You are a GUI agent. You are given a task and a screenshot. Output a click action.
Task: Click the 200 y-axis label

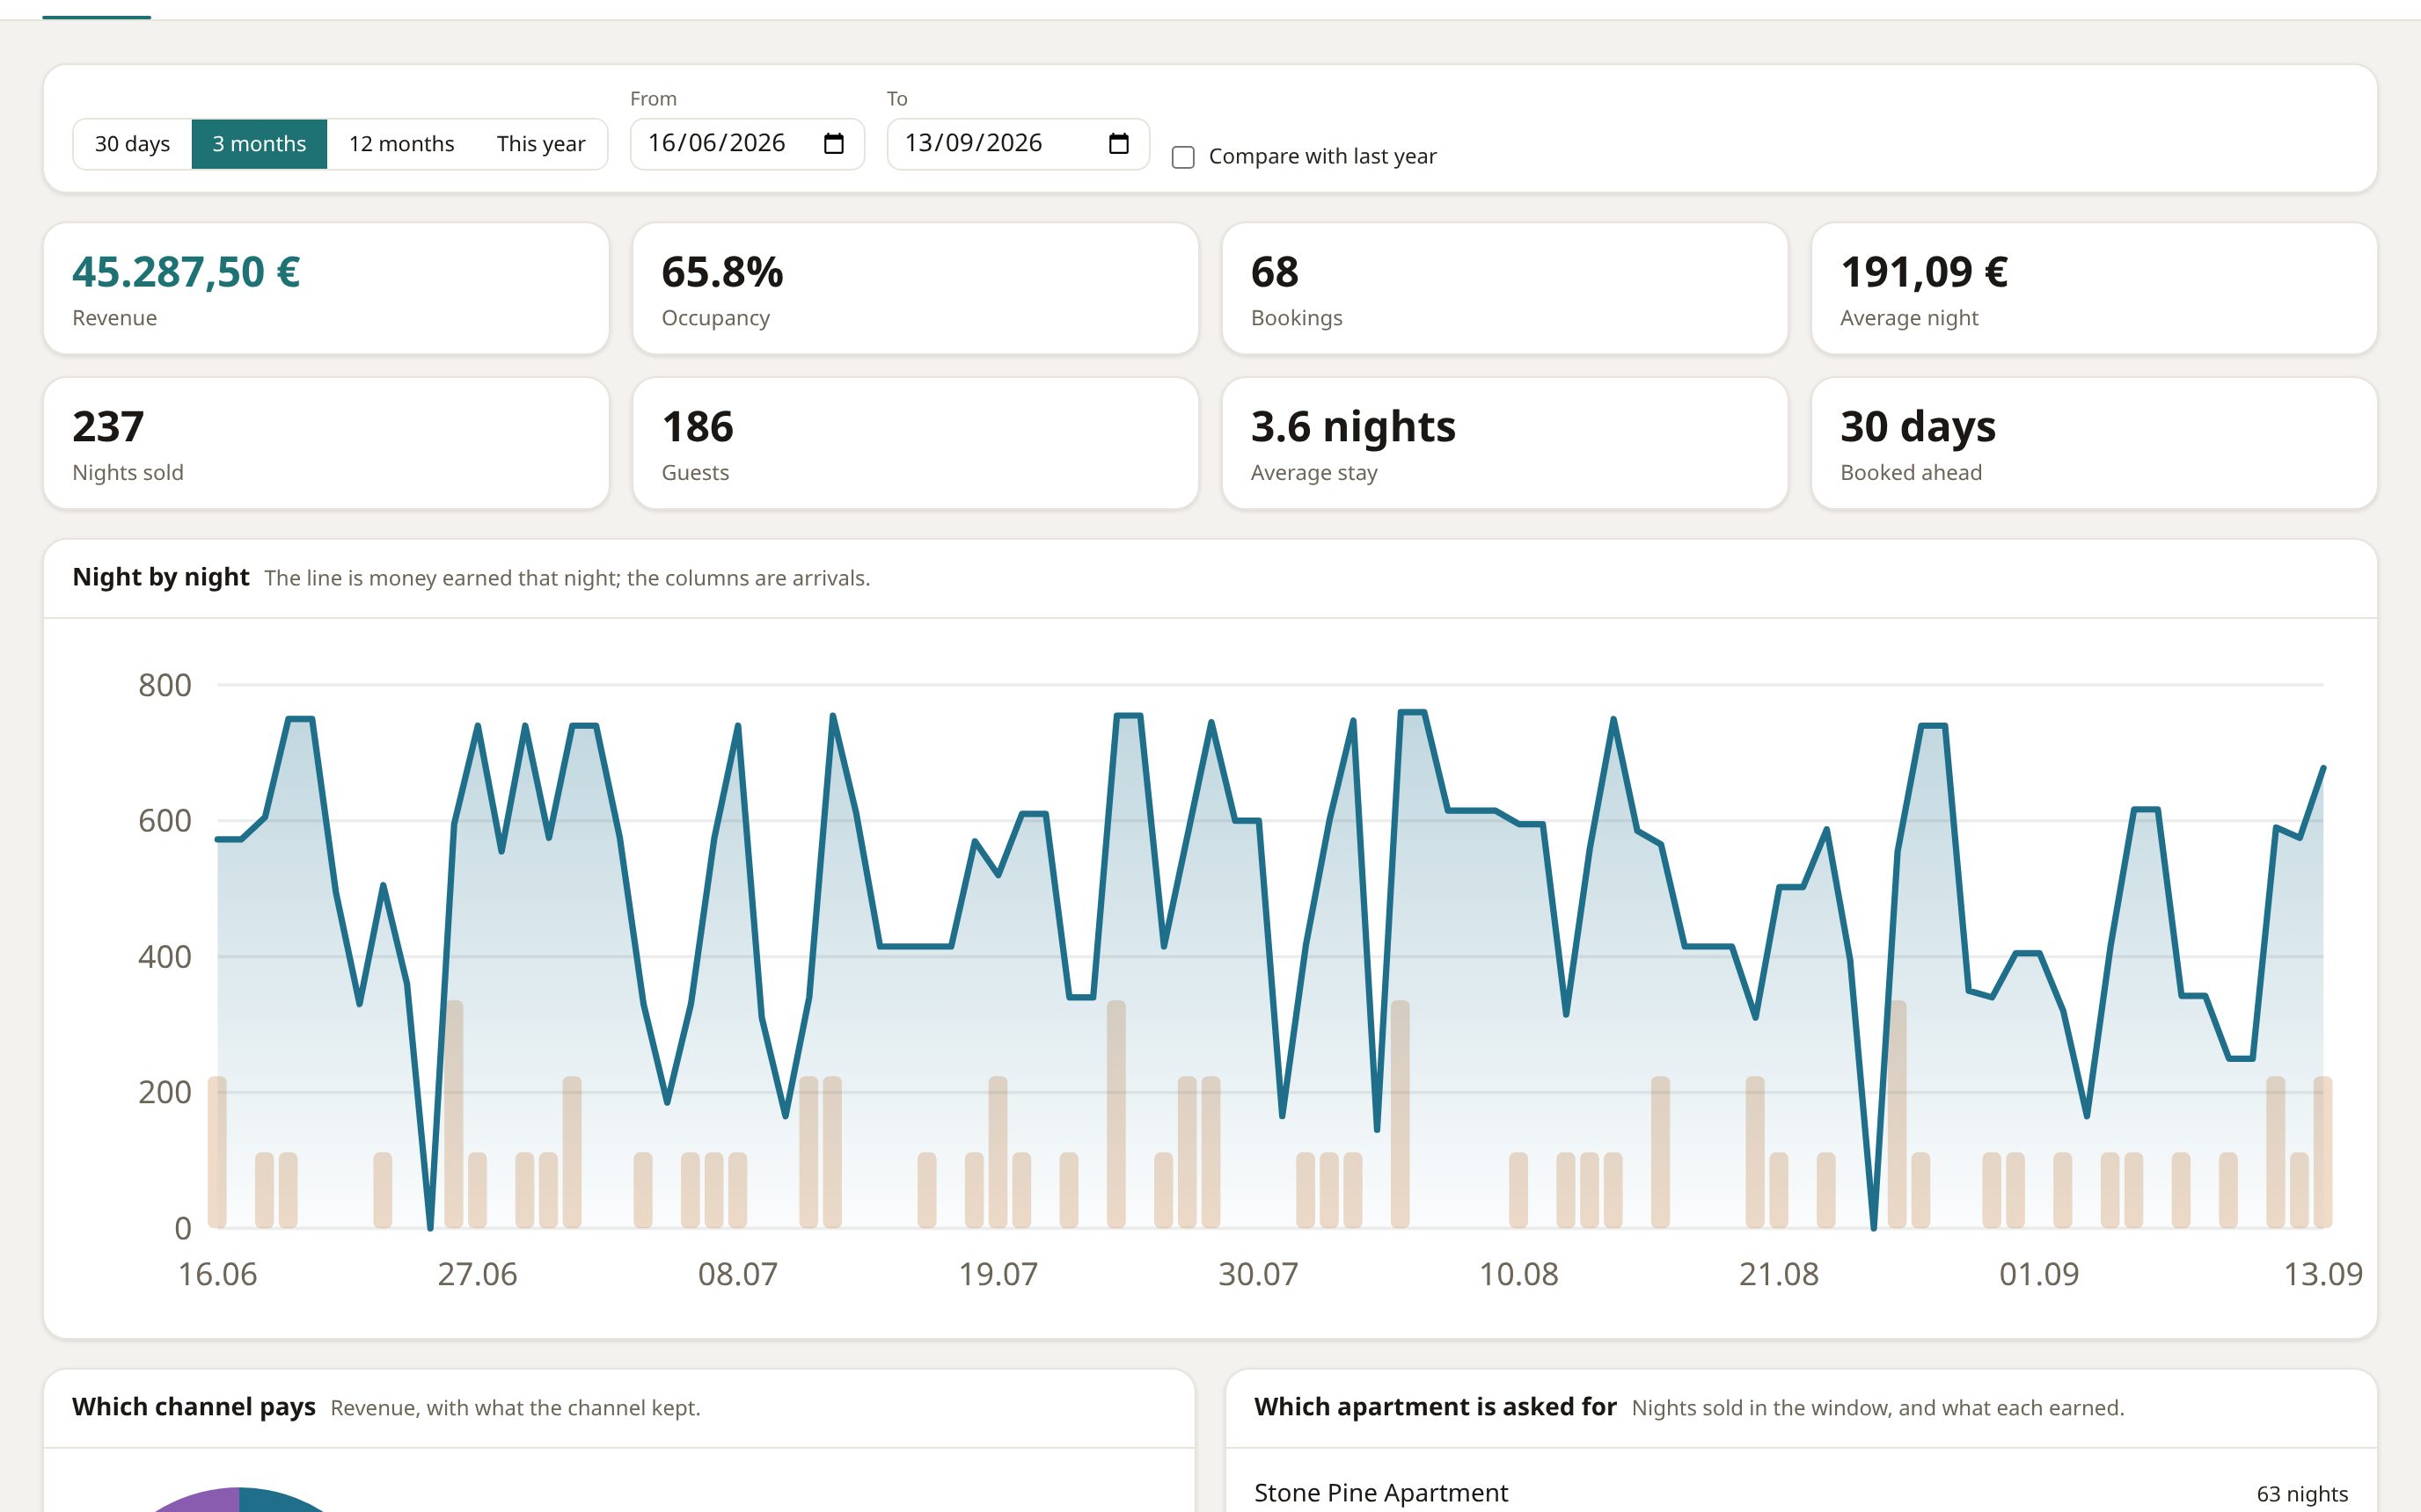[165, 1092]
